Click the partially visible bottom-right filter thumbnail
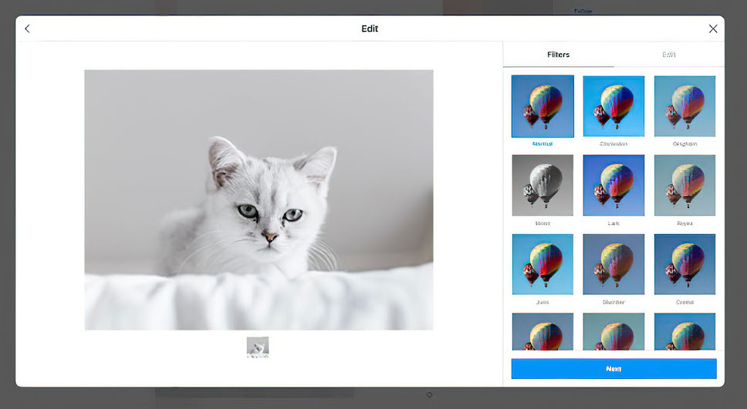747x409 pixels. coord(684,331)
